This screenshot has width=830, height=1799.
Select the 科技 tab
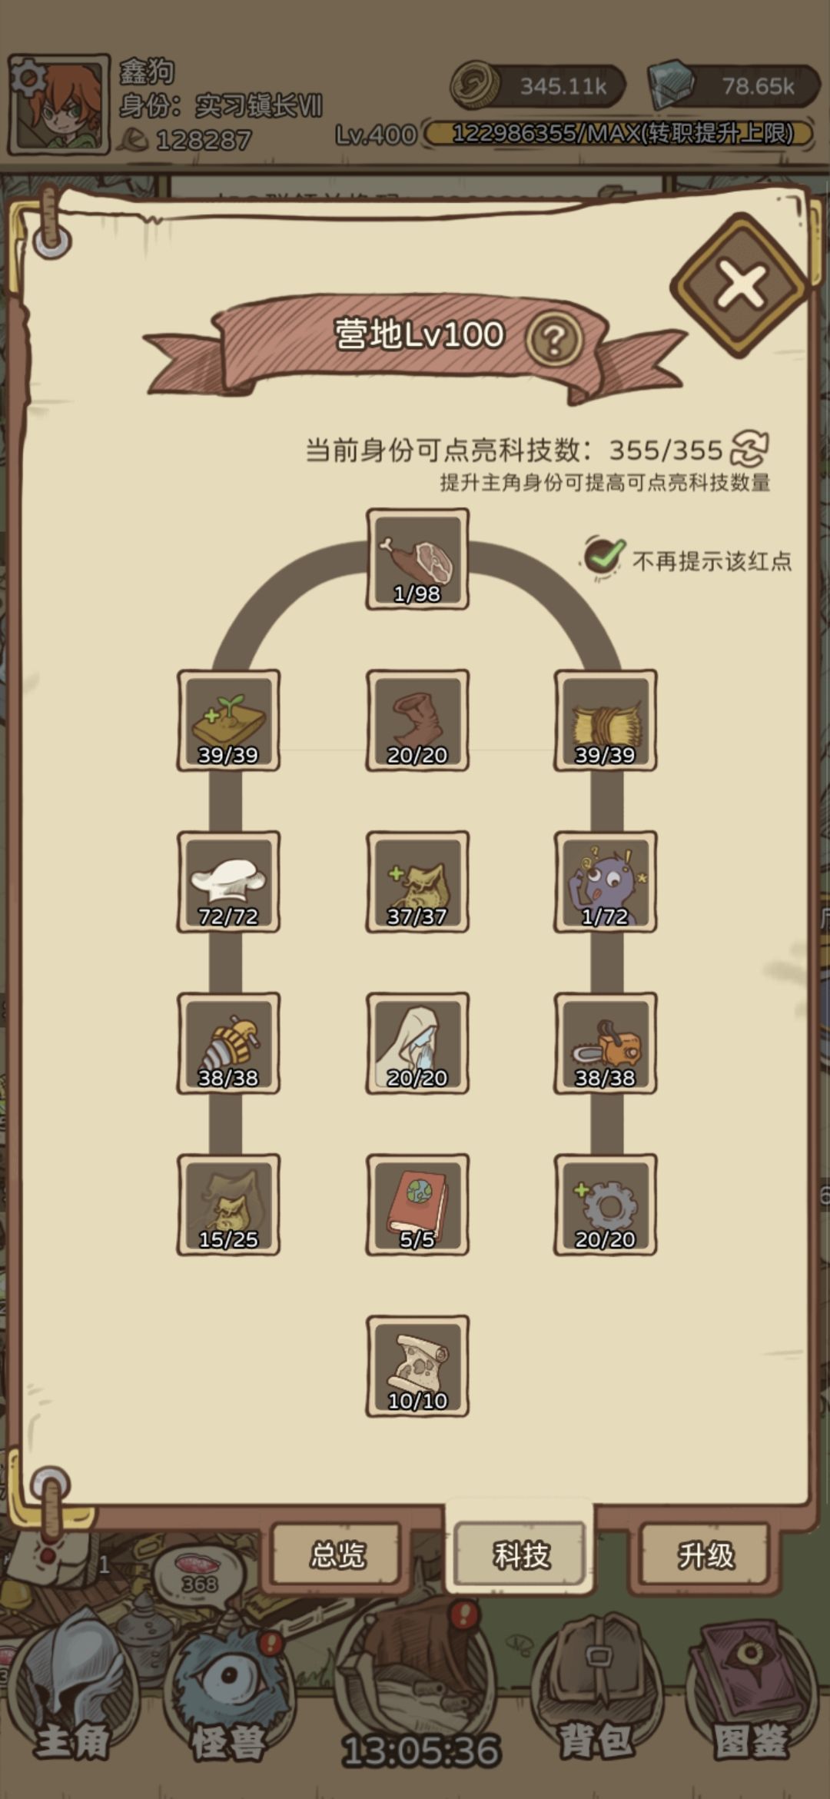[x=521, y=1555]
